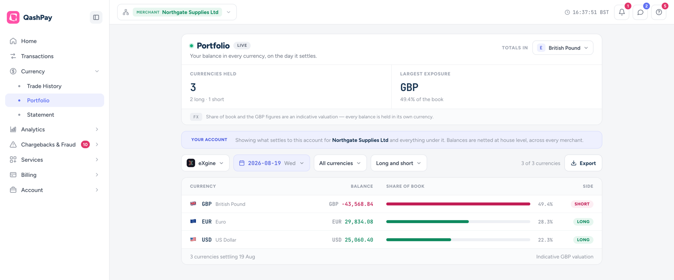
Task: Open the Northgate Supplies Ltd merchant selector
Action: click(177, 12)
